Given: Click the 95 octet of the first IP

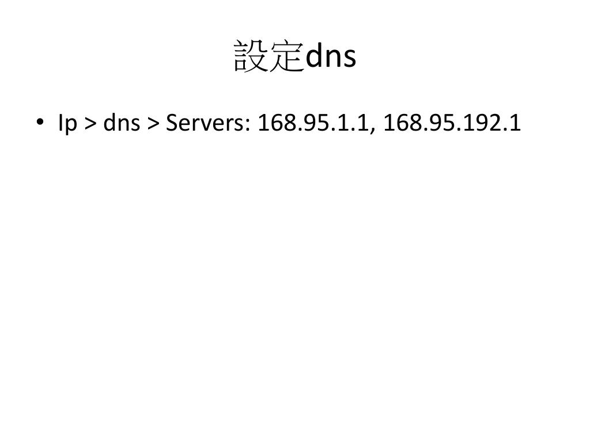Looking at the screenshot, I should point(316,123).
